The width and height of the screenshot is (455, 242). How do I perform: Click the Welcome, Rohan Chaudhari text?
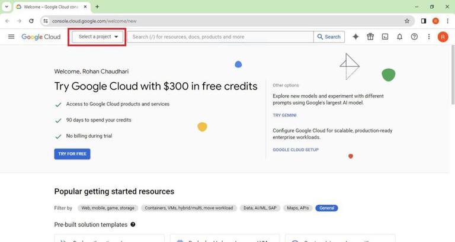[91, 71]
